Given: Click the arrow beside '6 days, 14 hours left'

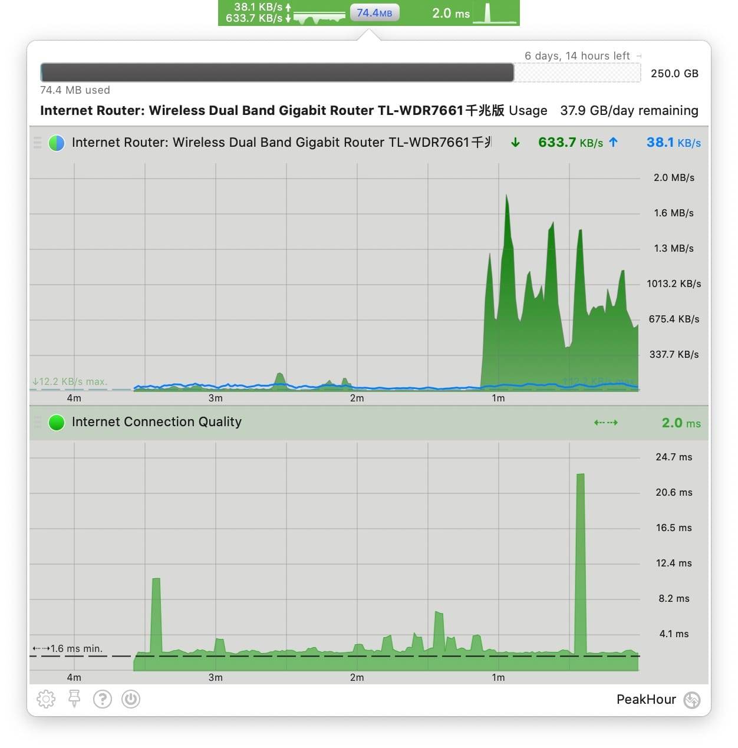Looking at the screenshot, I should pyautogui.click(x=639, y=56).
